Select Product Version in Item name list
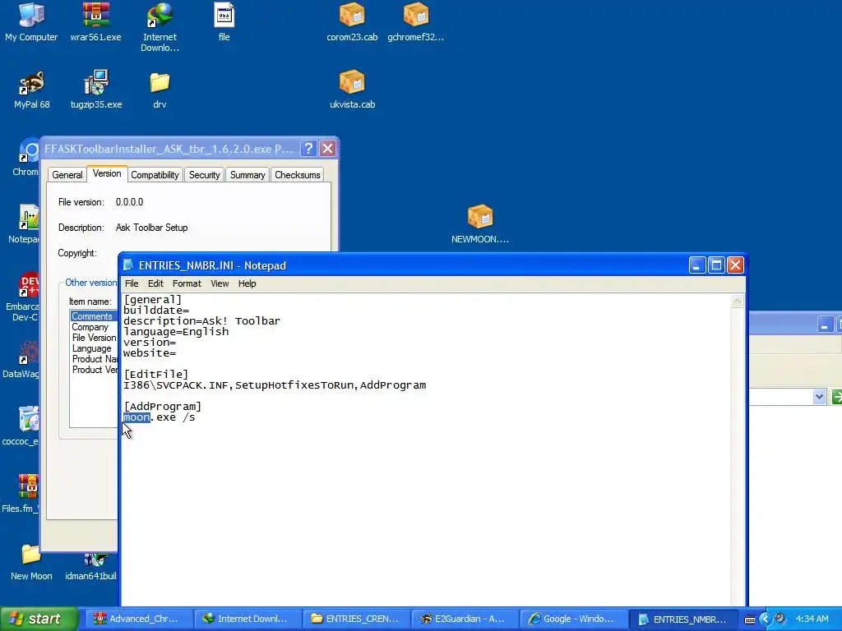 point(95,370)
